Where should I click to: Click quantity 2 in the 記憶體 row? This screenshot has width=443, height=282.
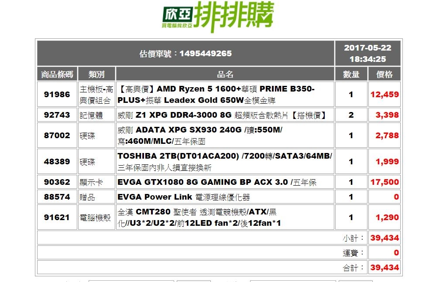pos(351,115)
